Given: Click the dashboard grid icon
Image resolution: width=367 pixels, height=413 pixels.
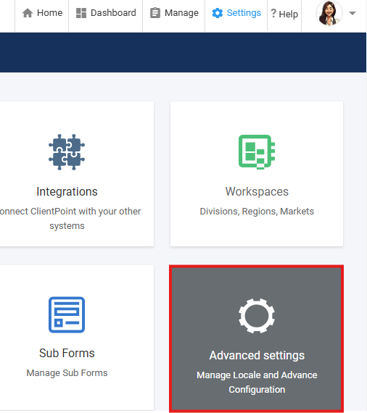Looking at the screenshot, I should click(x=81, y=13).
